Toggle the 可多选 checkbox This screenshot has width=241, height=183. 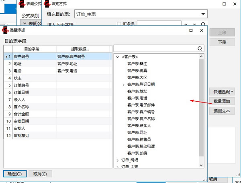coord(118,24)
